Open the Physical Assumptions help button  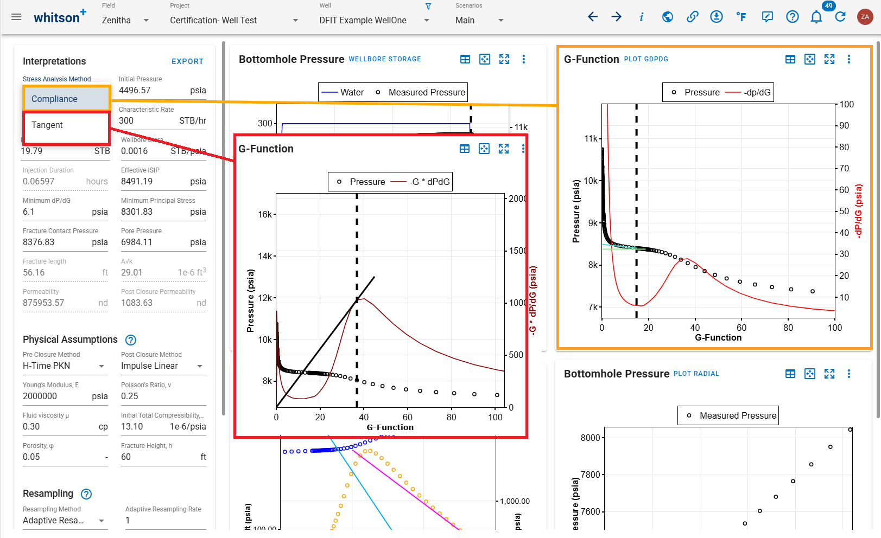(x=130, y=340)
